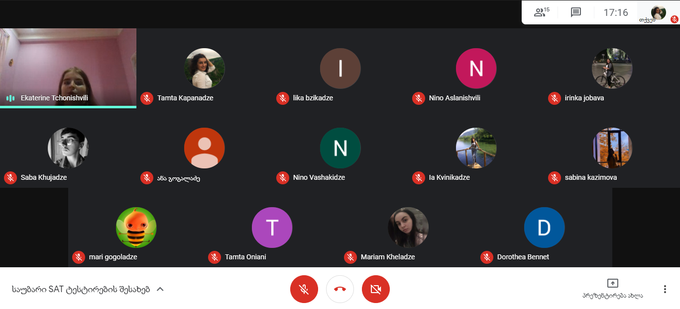Viewport: 680px width, 309px height.
Task: Click mari gogoladze's cartoon bee avatar
Action: (x=136, y=228)
